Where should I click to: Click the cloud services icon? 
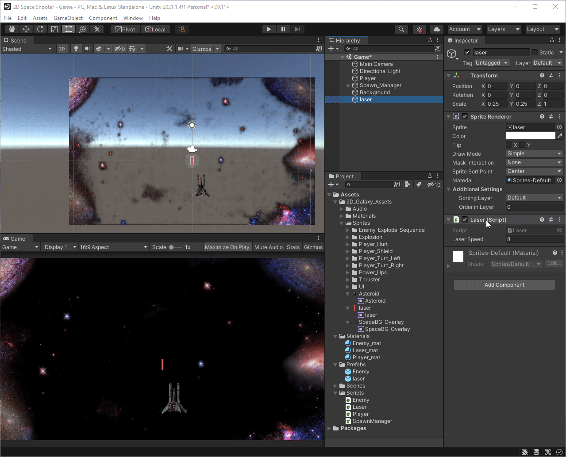pos(437,29)
